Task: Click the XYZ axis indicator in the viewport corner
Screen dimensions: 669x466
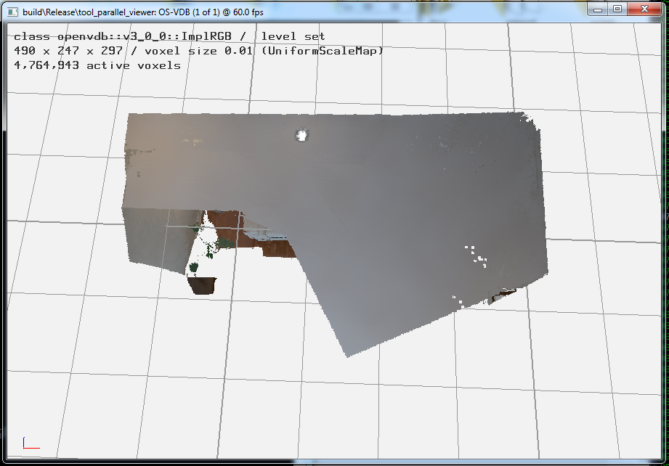Action: [x=31, y=443]
